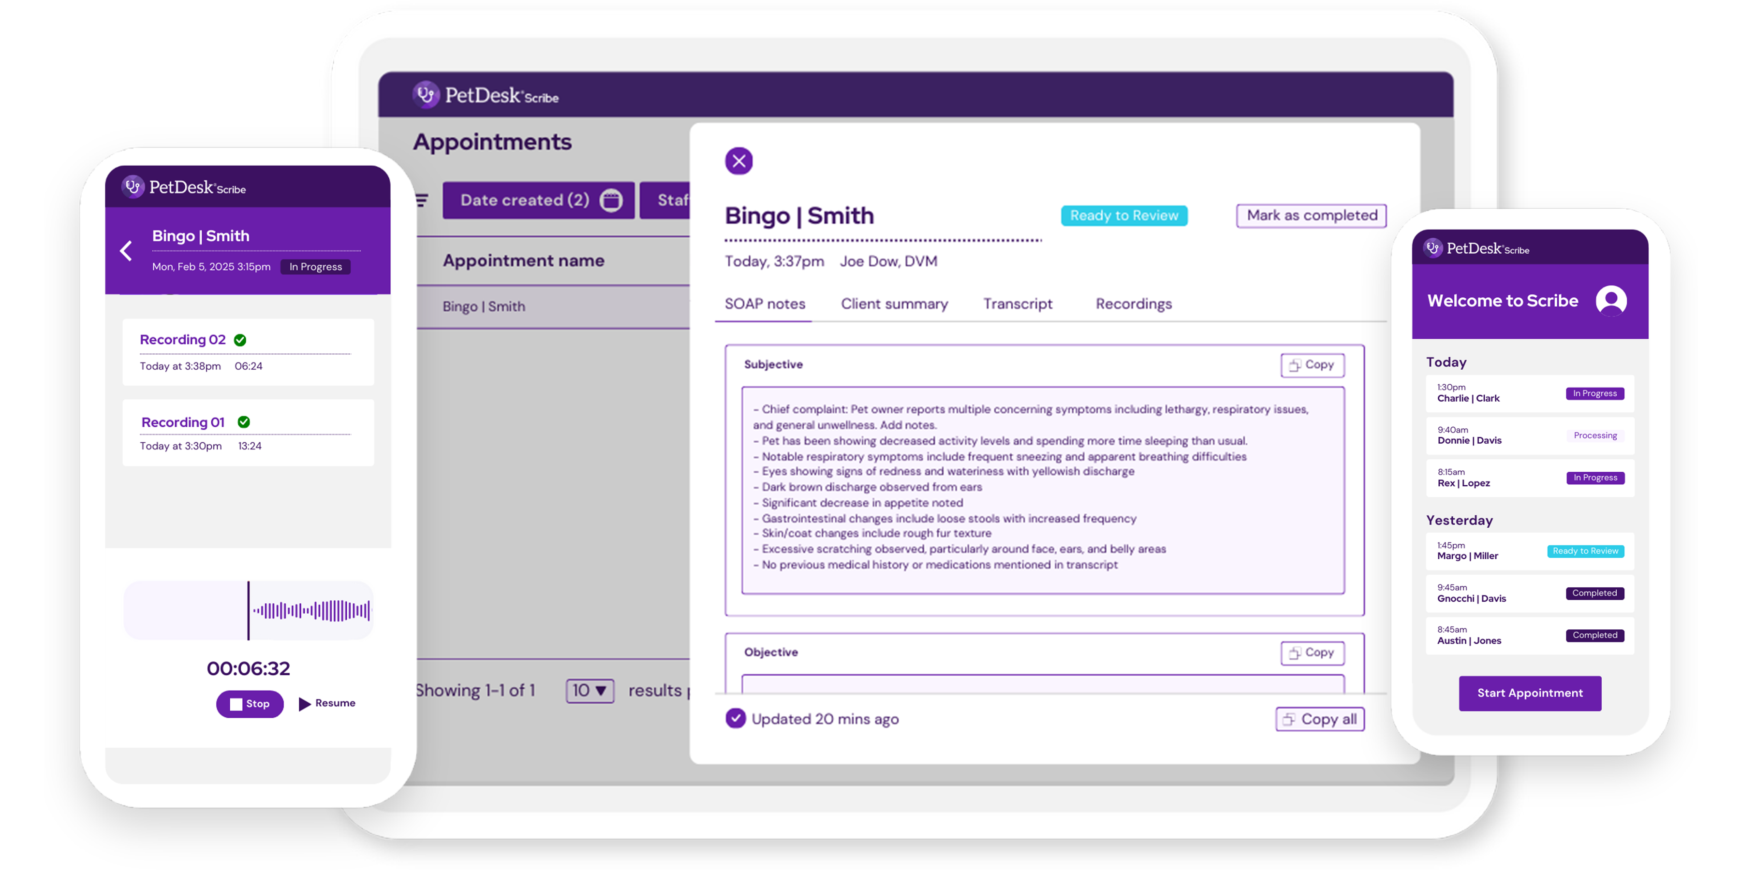Click the Bingo | Smith title in detail panel
Image resolution: width=1741 pixels, height=870 pixels.
click(799, 216)
